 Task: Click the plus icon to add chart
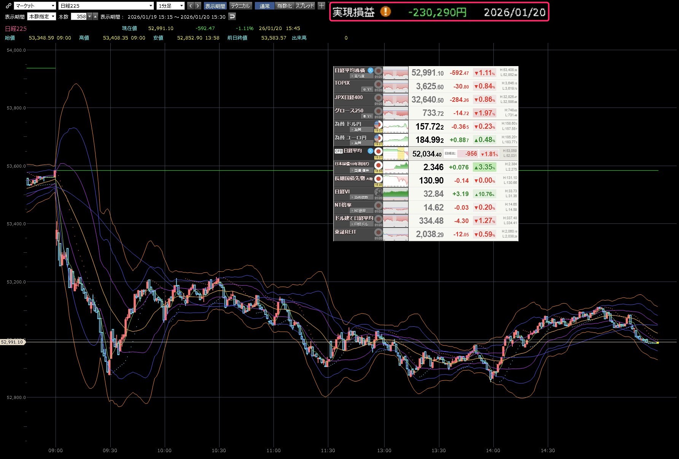[x=321, y=6]
